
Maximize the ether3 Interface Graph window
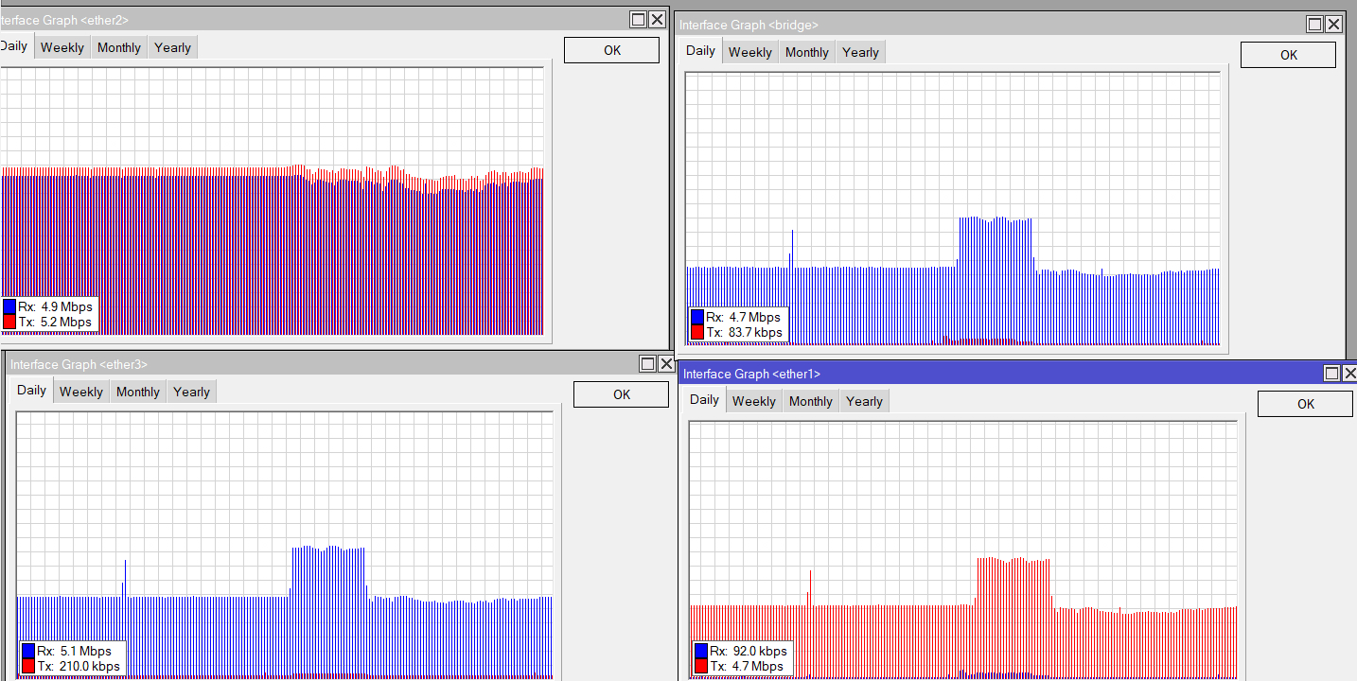tap(648, 363)
